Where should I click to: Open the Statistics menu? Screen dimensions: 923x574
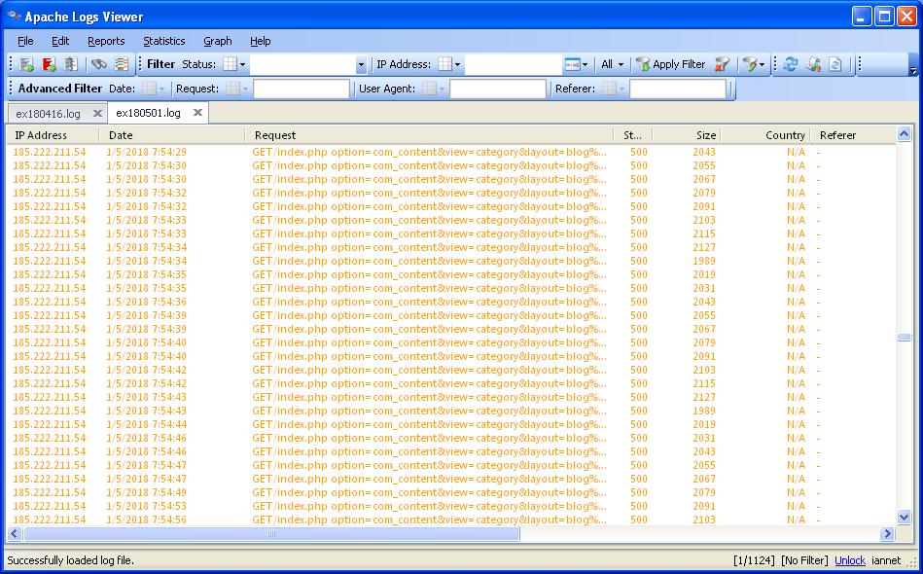tap(164, 41)
